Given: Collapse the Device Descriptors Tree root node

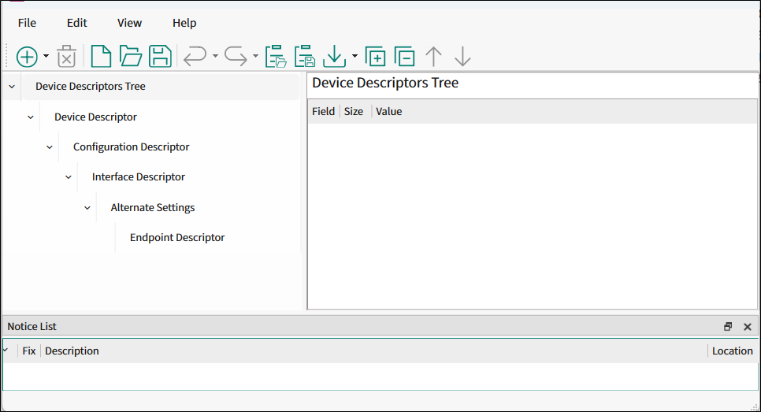Looking at the screenshot, I should [12, 87].
